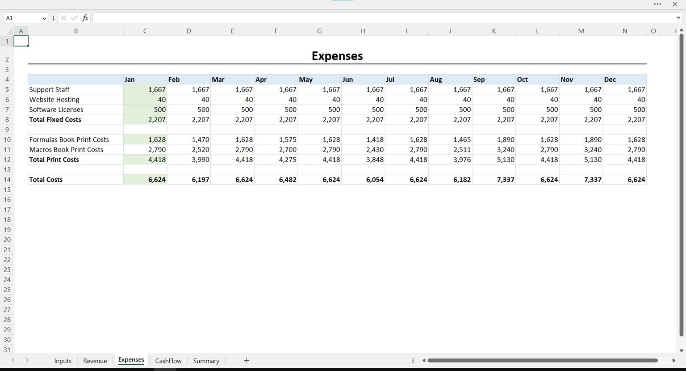Click Feb Total Print Costs value 3,990
686x371 pixels.
point(189,160)
